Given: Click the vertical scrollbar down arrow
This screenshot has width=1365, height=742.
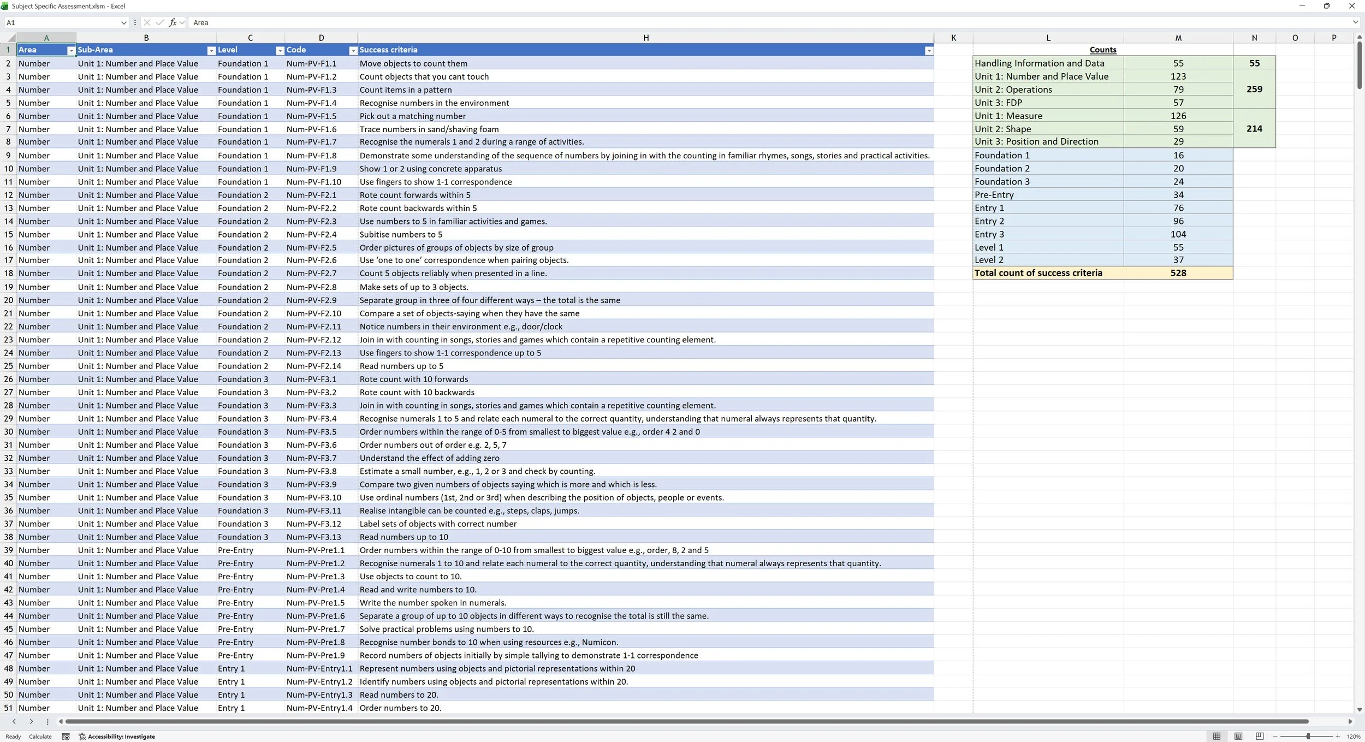Looking at the screenshot, I should coord(1360,710).
